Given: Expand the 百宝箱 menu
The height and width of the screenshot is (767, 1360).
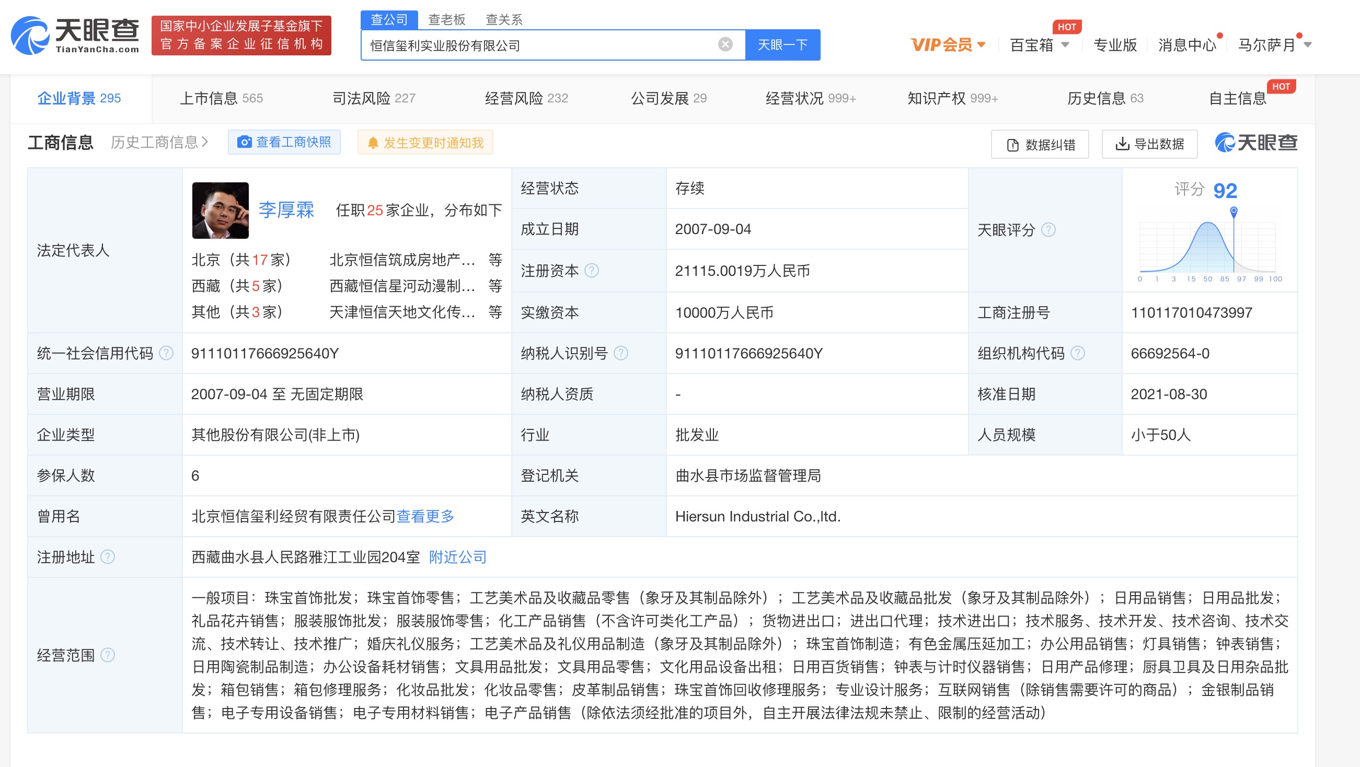Looking at the screenshot, I should 1040,45.
